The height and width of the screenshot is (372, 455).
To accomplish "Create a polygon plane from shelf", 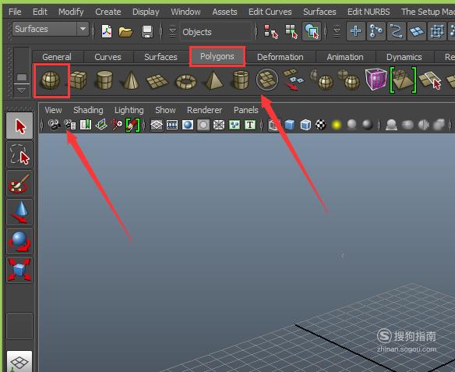I will [157, 81].
